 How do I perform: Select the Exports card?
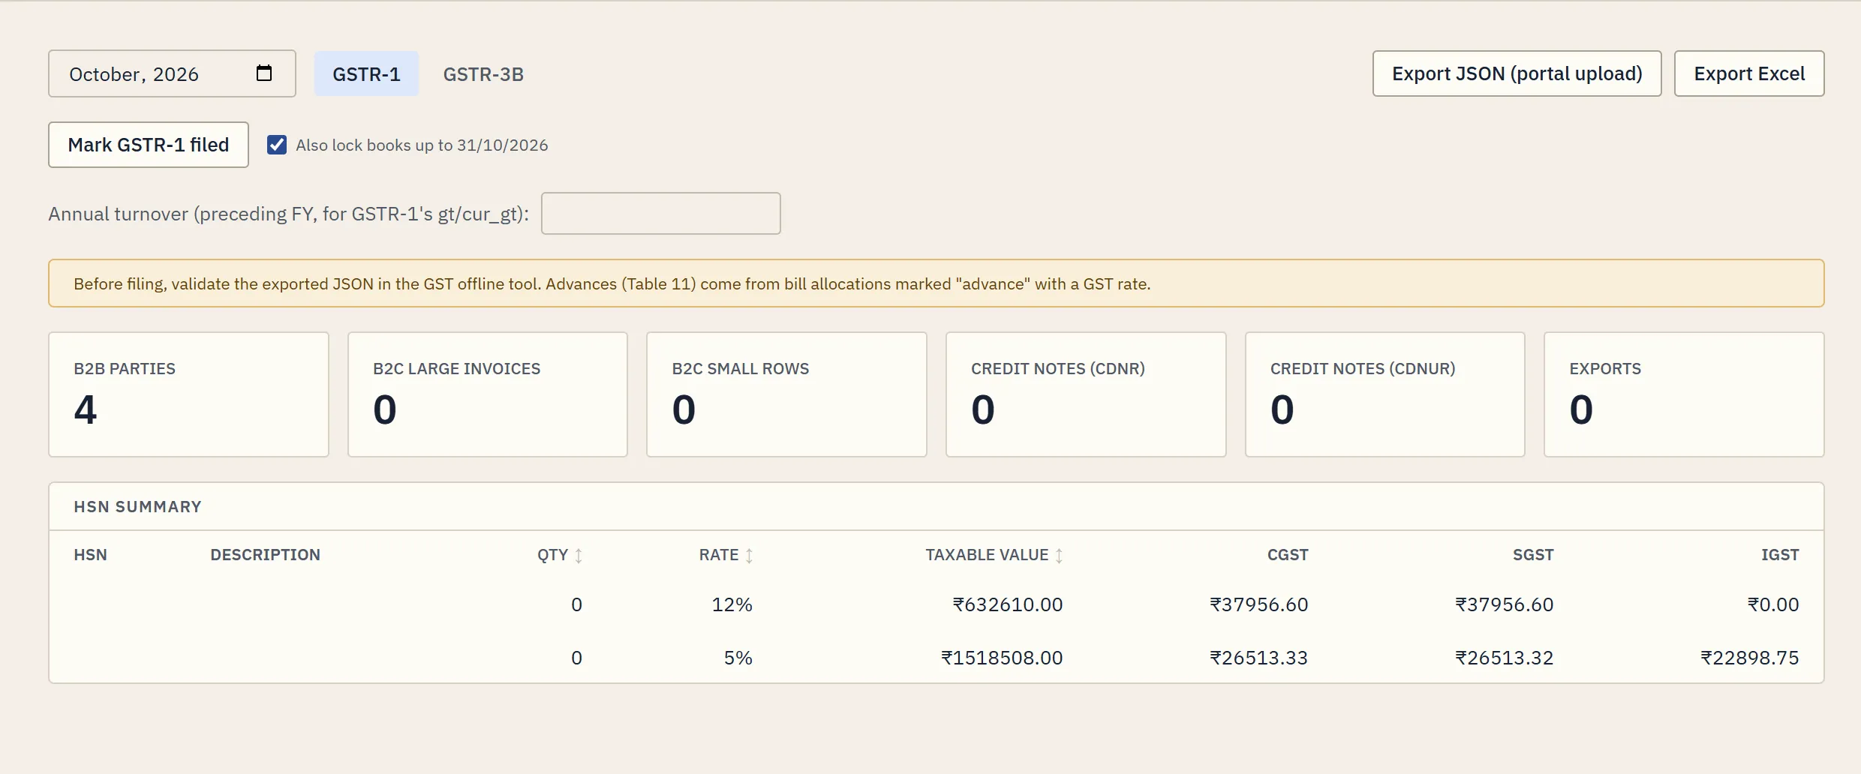click(1684, 394)
